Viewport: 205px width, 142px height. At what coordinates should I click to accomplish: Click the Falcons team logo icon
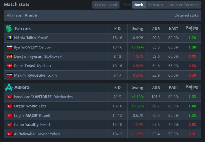(x=9, y=28)
